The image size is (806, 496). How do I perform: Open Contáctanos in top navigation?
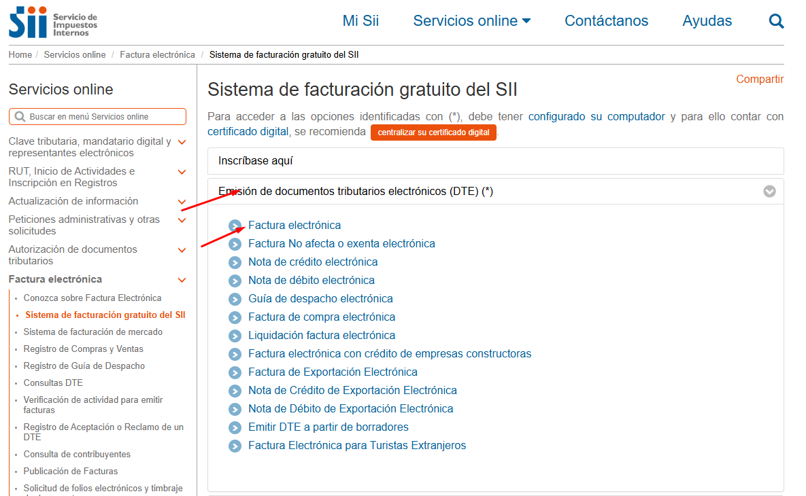(x=606, y=21)
